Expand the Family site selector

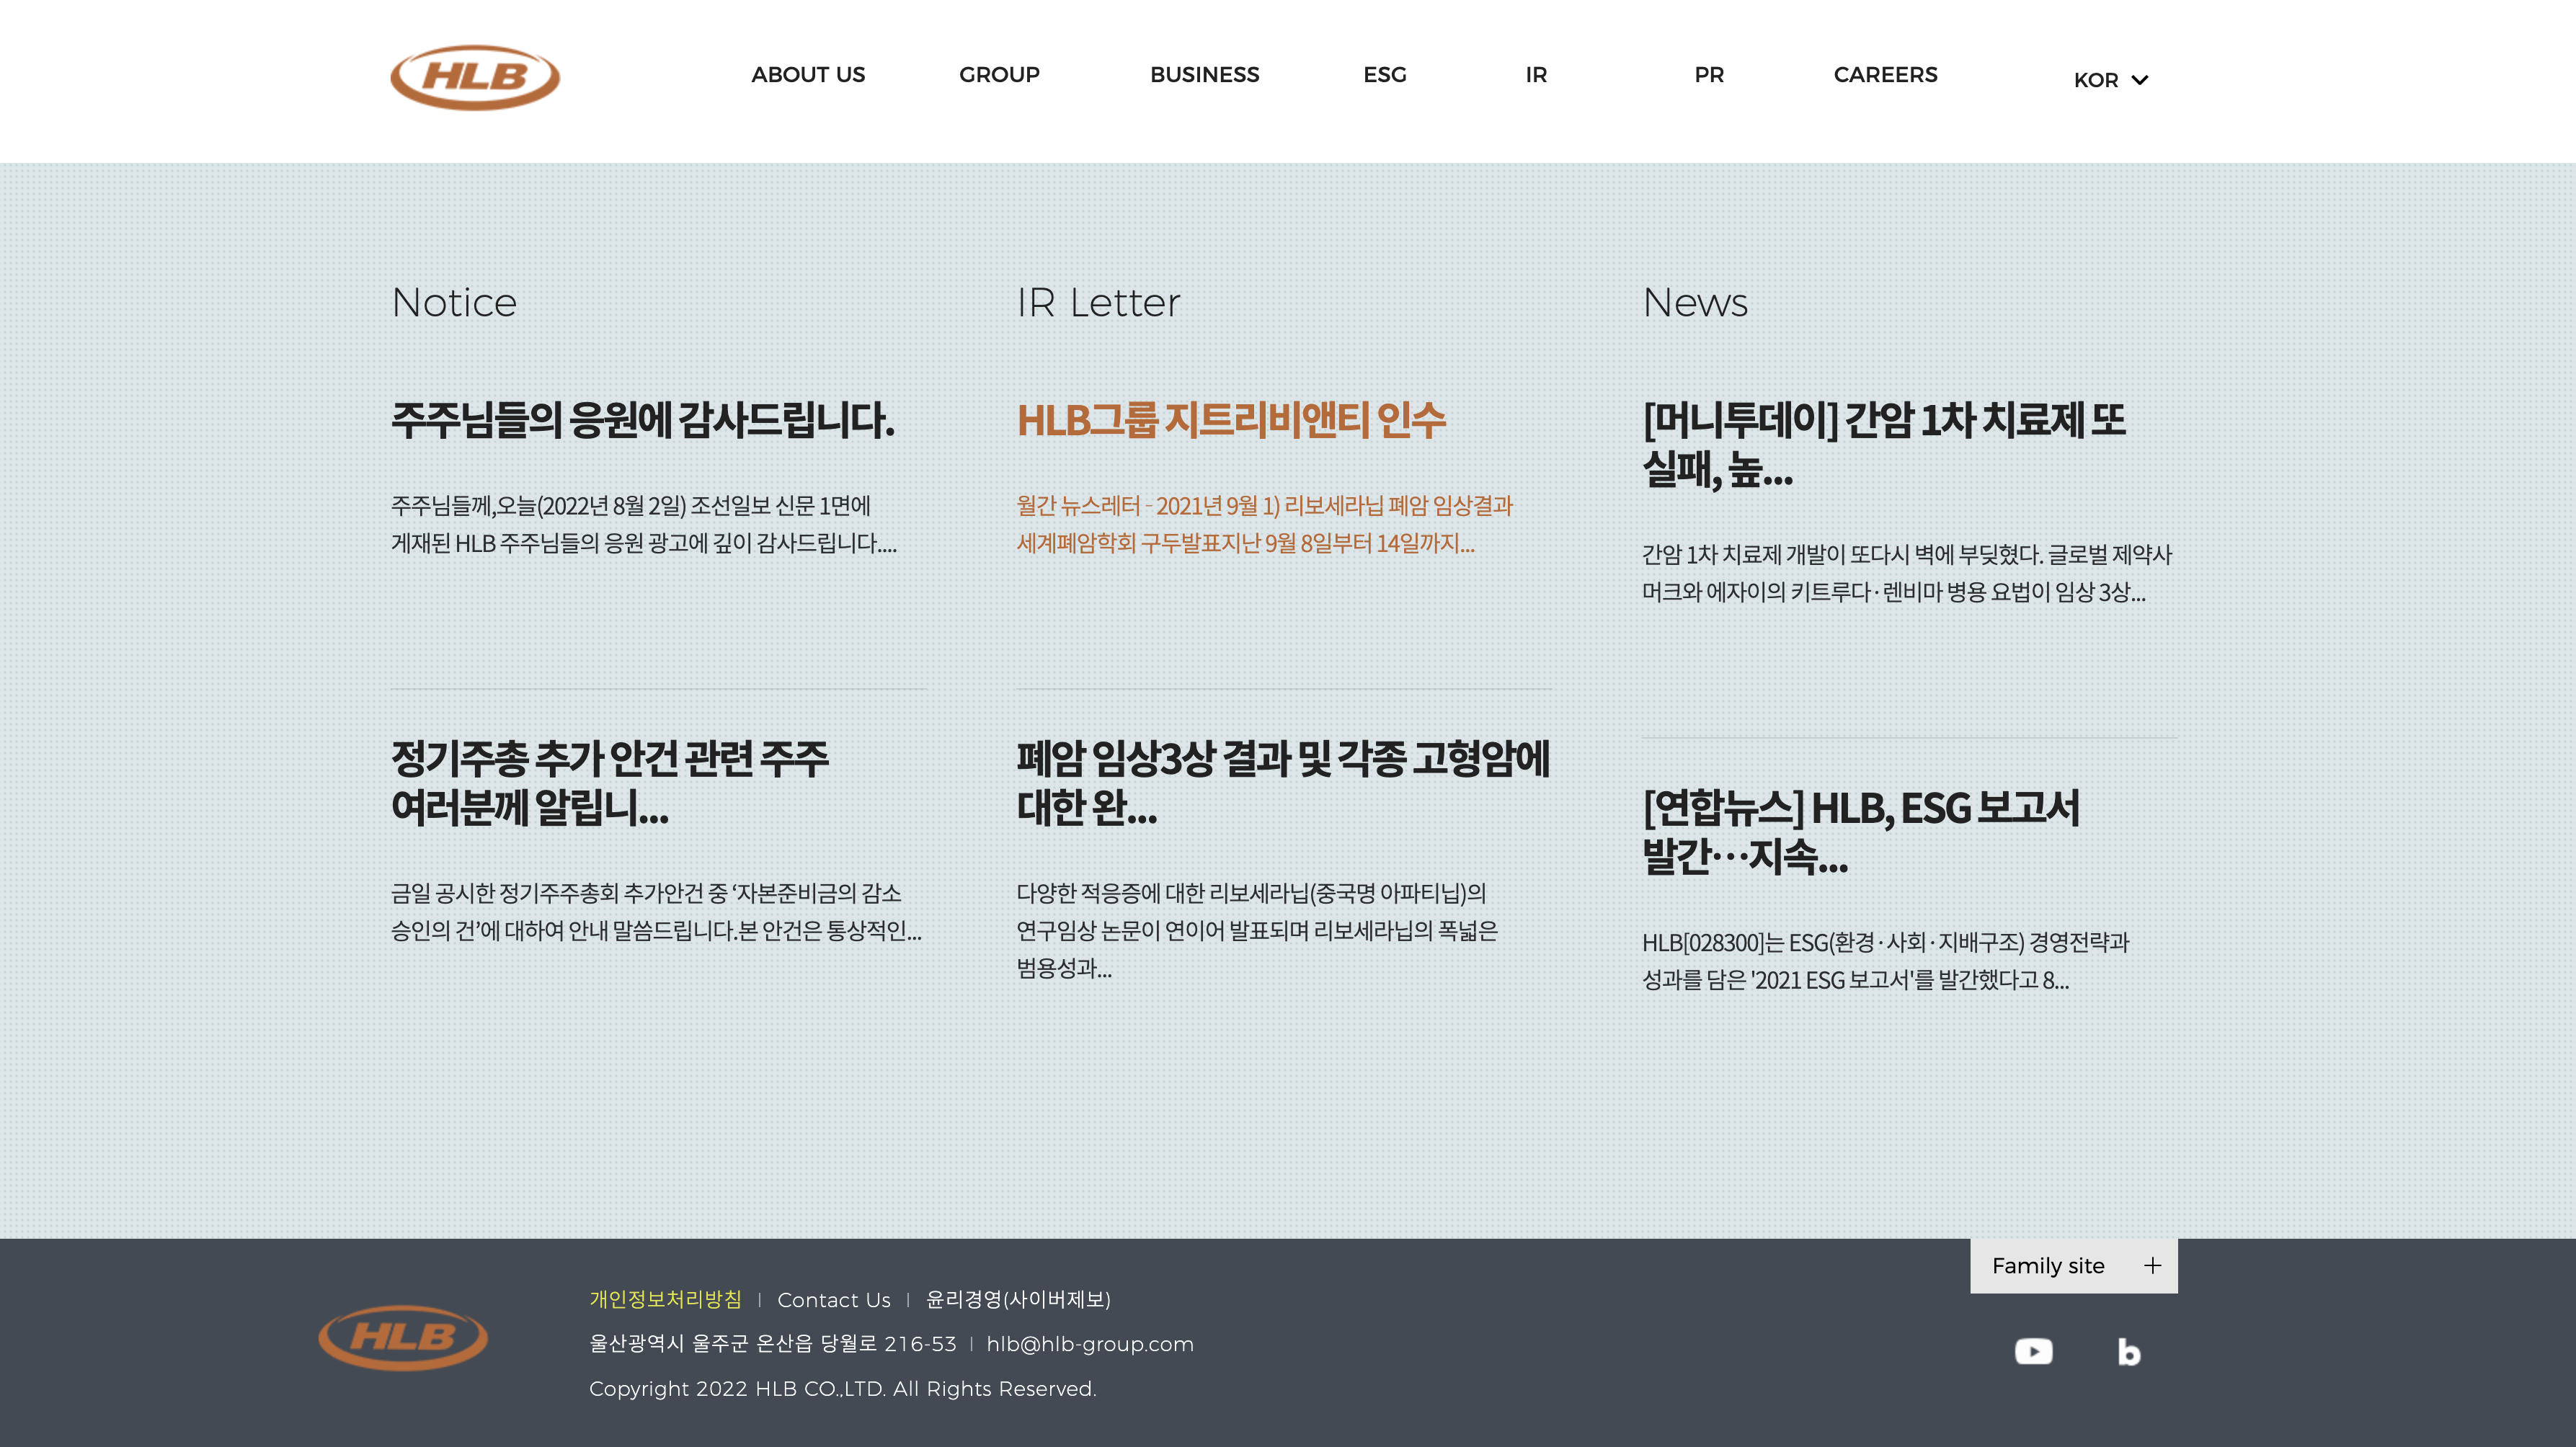click(2049, 1266)
